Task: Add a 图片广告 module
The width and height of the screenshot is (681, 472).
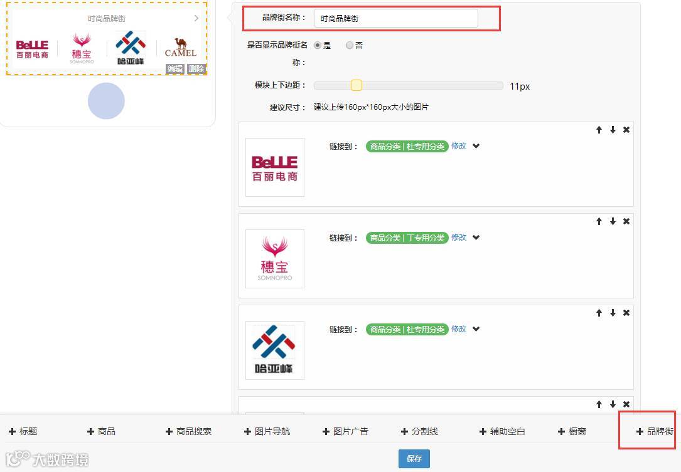Action: pos(345,432)
